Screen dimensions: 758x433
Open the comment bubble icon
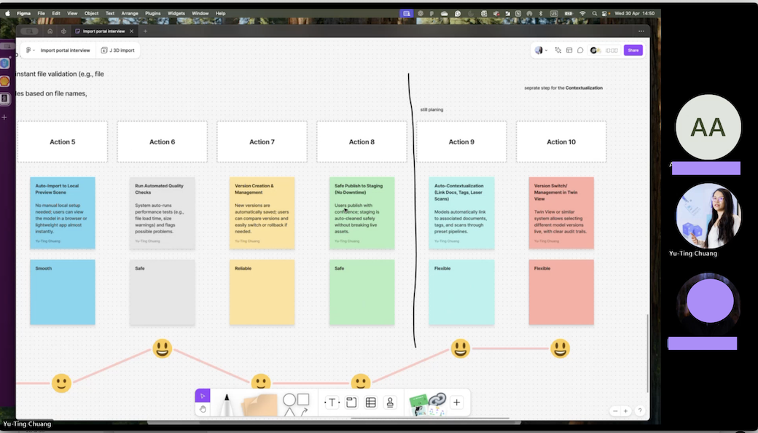coord(580,50)
